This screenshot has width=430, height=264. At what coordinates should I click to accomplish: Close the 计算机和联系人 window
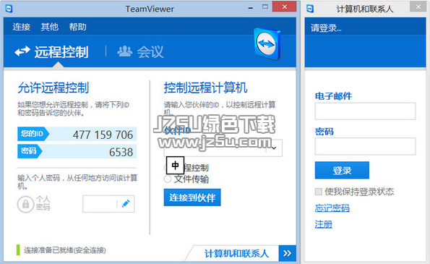click(x=418, y=7)
